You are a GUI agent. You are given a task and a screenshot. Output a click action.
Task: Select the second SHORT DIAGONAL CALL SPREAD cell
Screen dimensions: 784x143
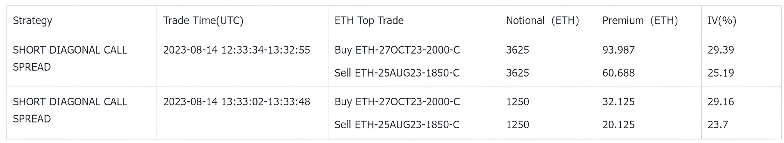70,110
